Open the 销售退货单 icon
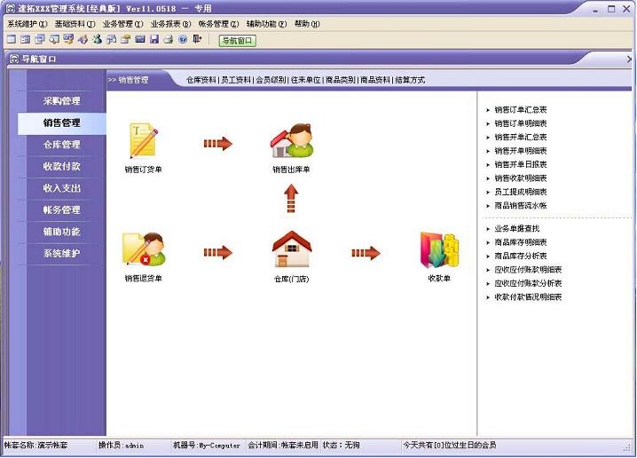 [x=144, y=249]
